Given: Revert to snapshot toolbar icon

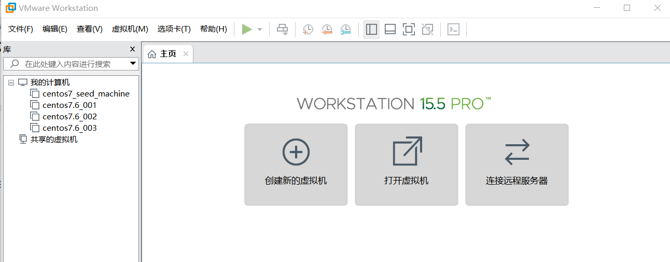Looking at the screenshot, I should [327, 29].
